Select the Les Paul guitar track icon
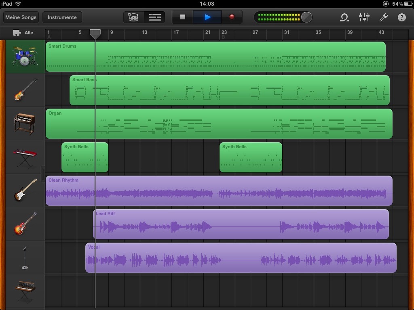414x310 pixels. [x=24, y=224]
